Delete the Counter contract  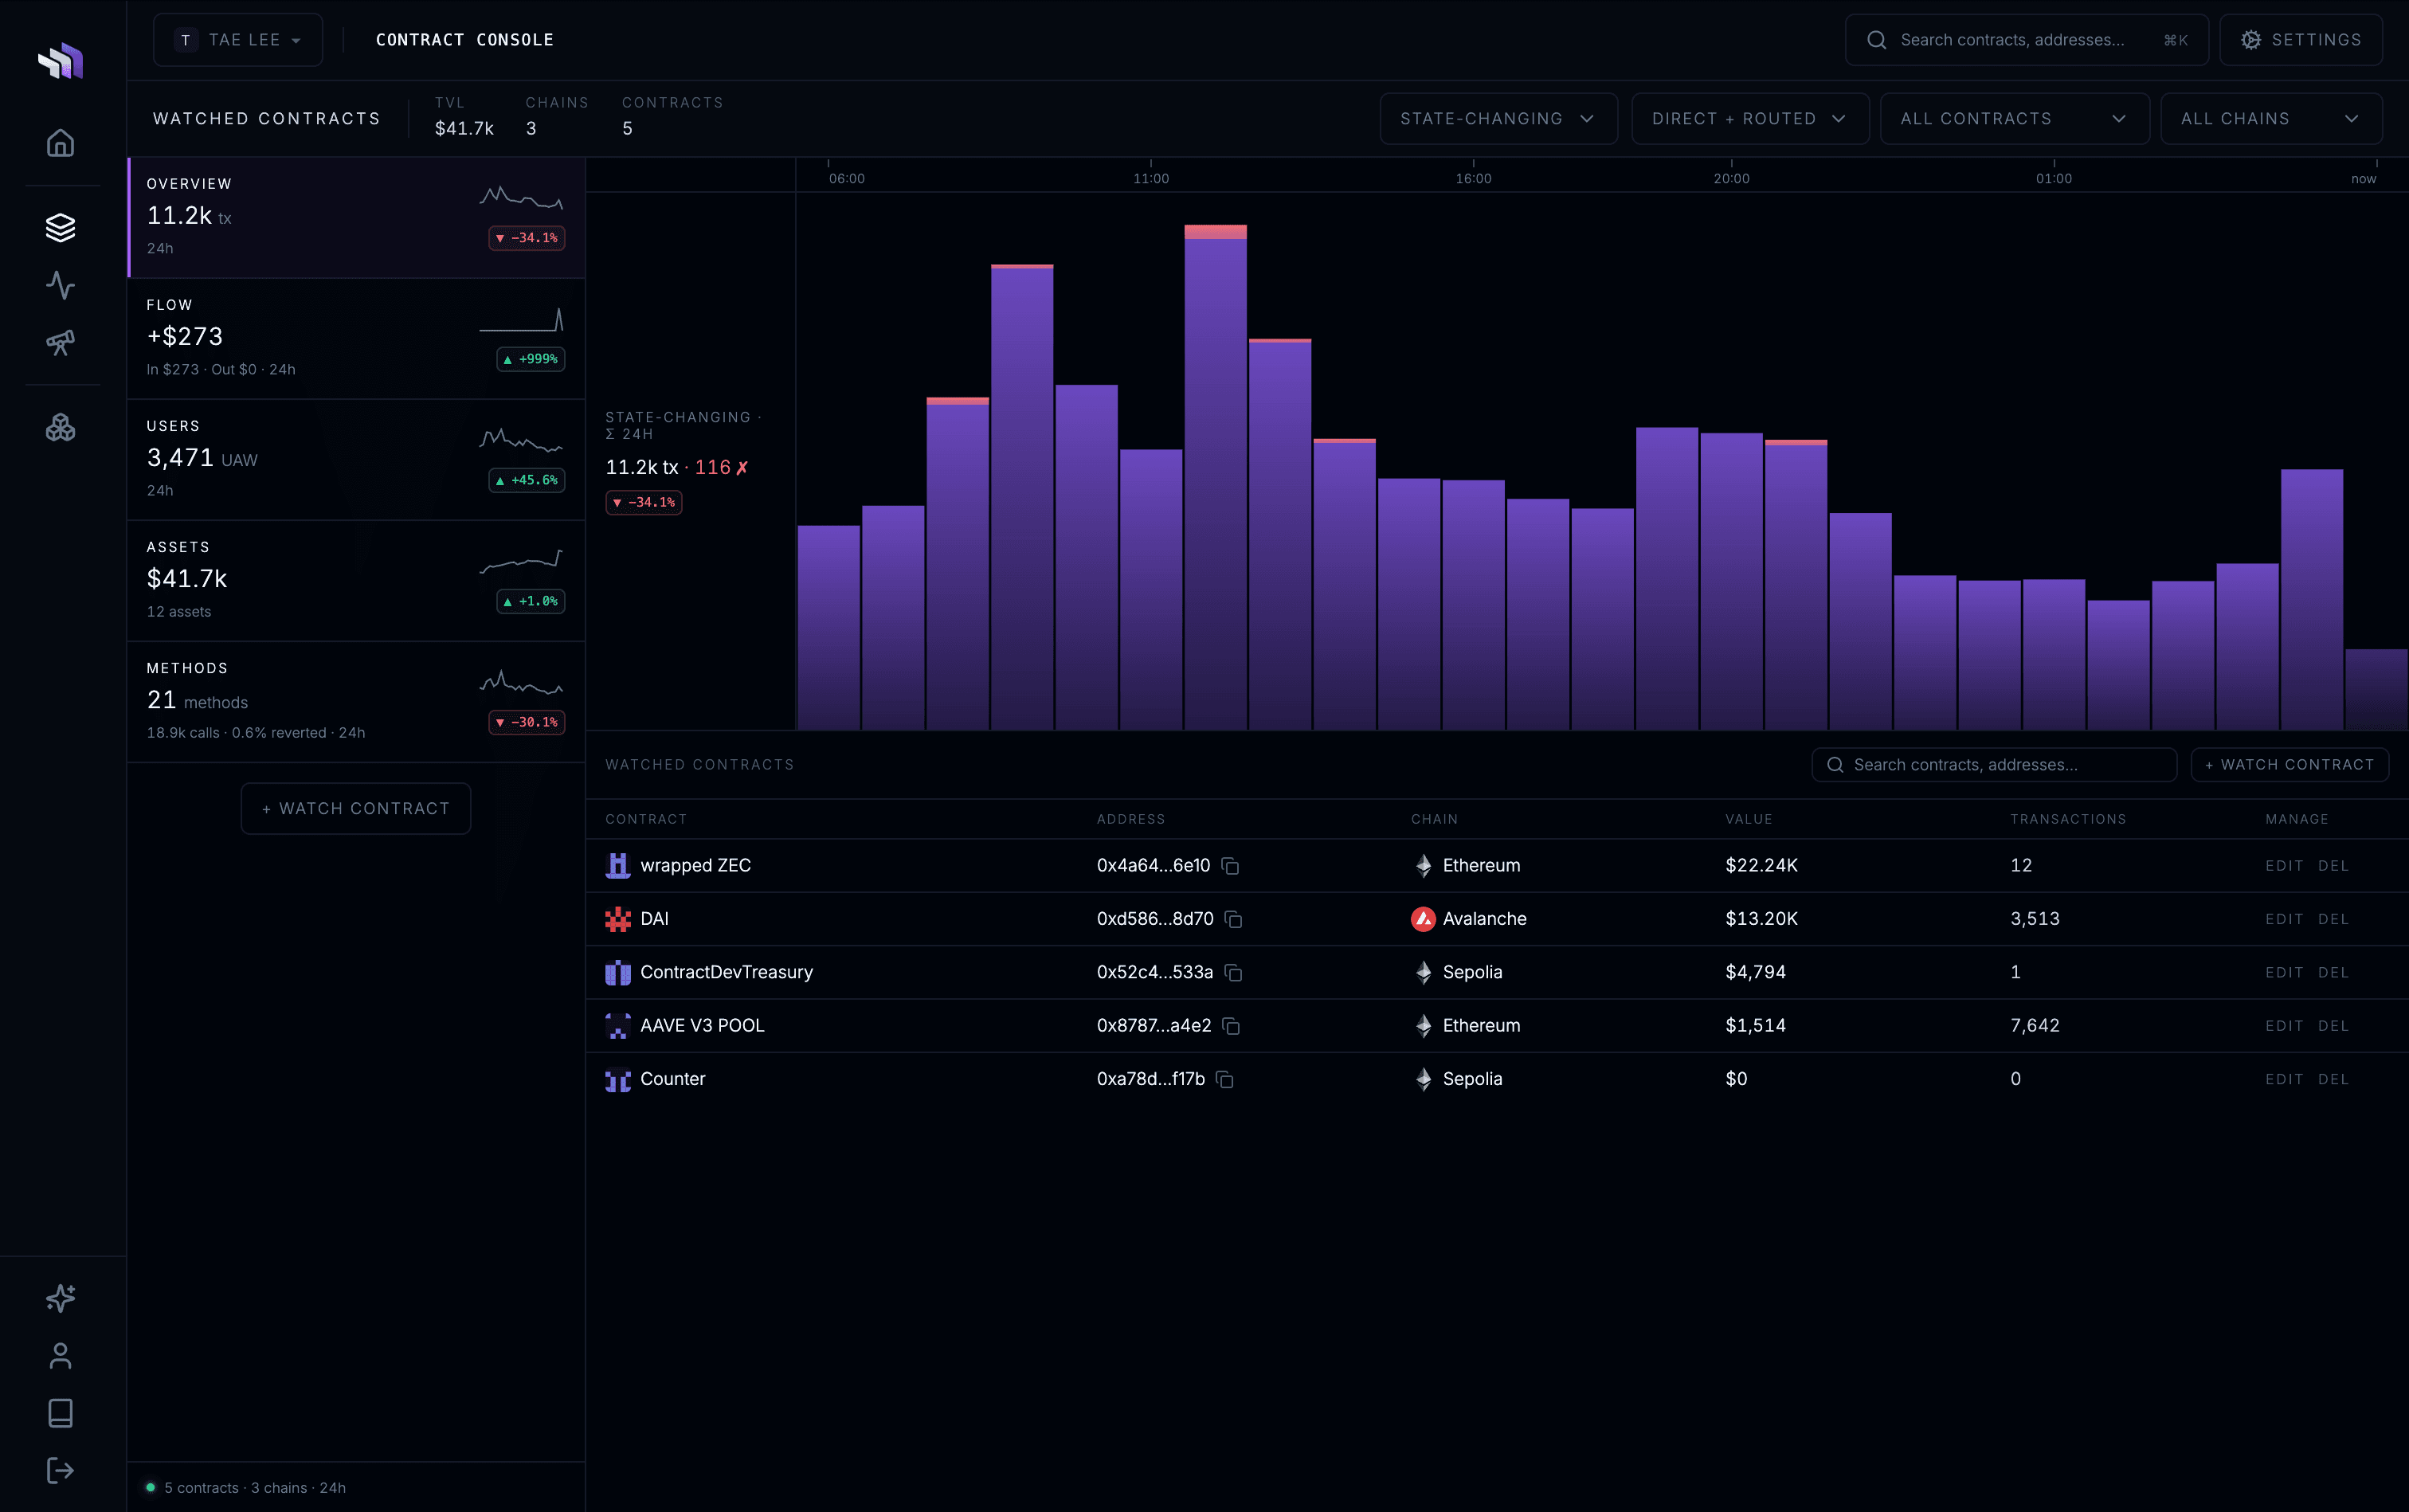point(2333,1079)
